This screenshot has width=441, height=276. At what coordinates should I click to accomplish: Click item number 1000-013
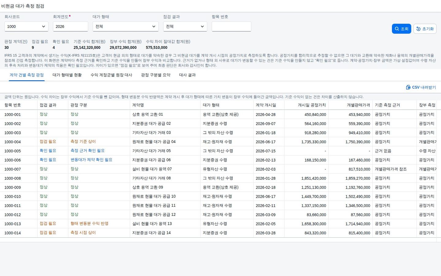pyautogui.click(x=13, y=224)
